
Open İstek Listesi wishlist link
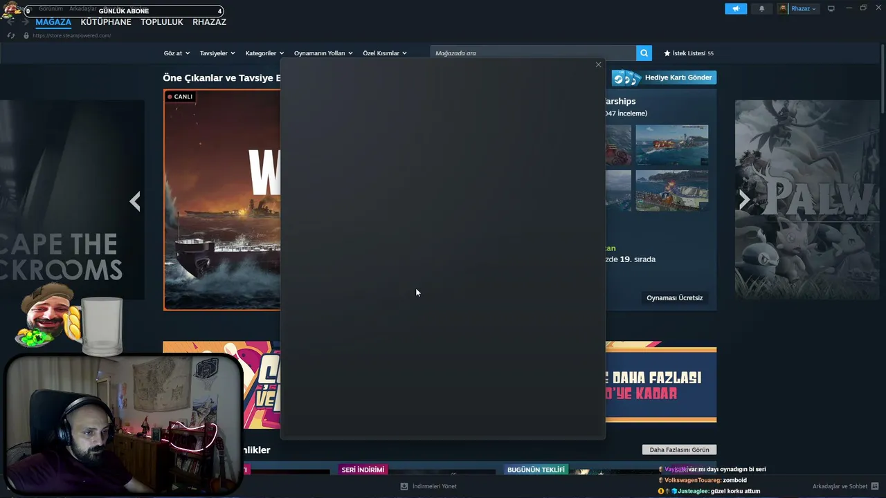tap(689, 53)
